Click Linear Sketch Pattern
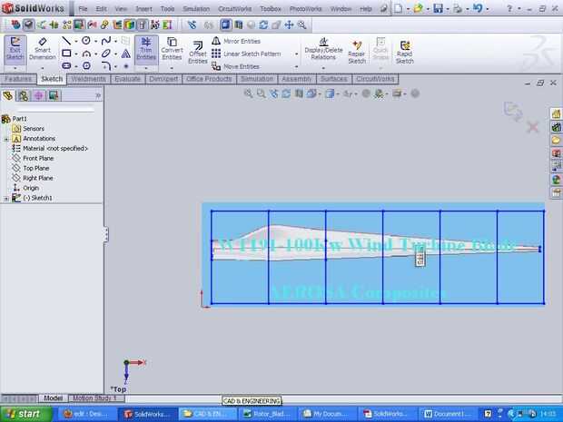563x422 pixels. point(246,54)
